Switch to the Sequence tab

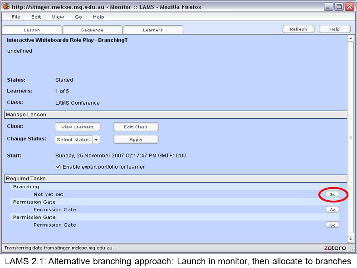92,30
